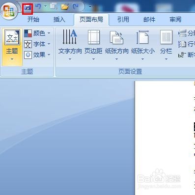This screenshot has width=195, height=195.
Task: Click the 字体 label text
Action: [x=39, y=44]
